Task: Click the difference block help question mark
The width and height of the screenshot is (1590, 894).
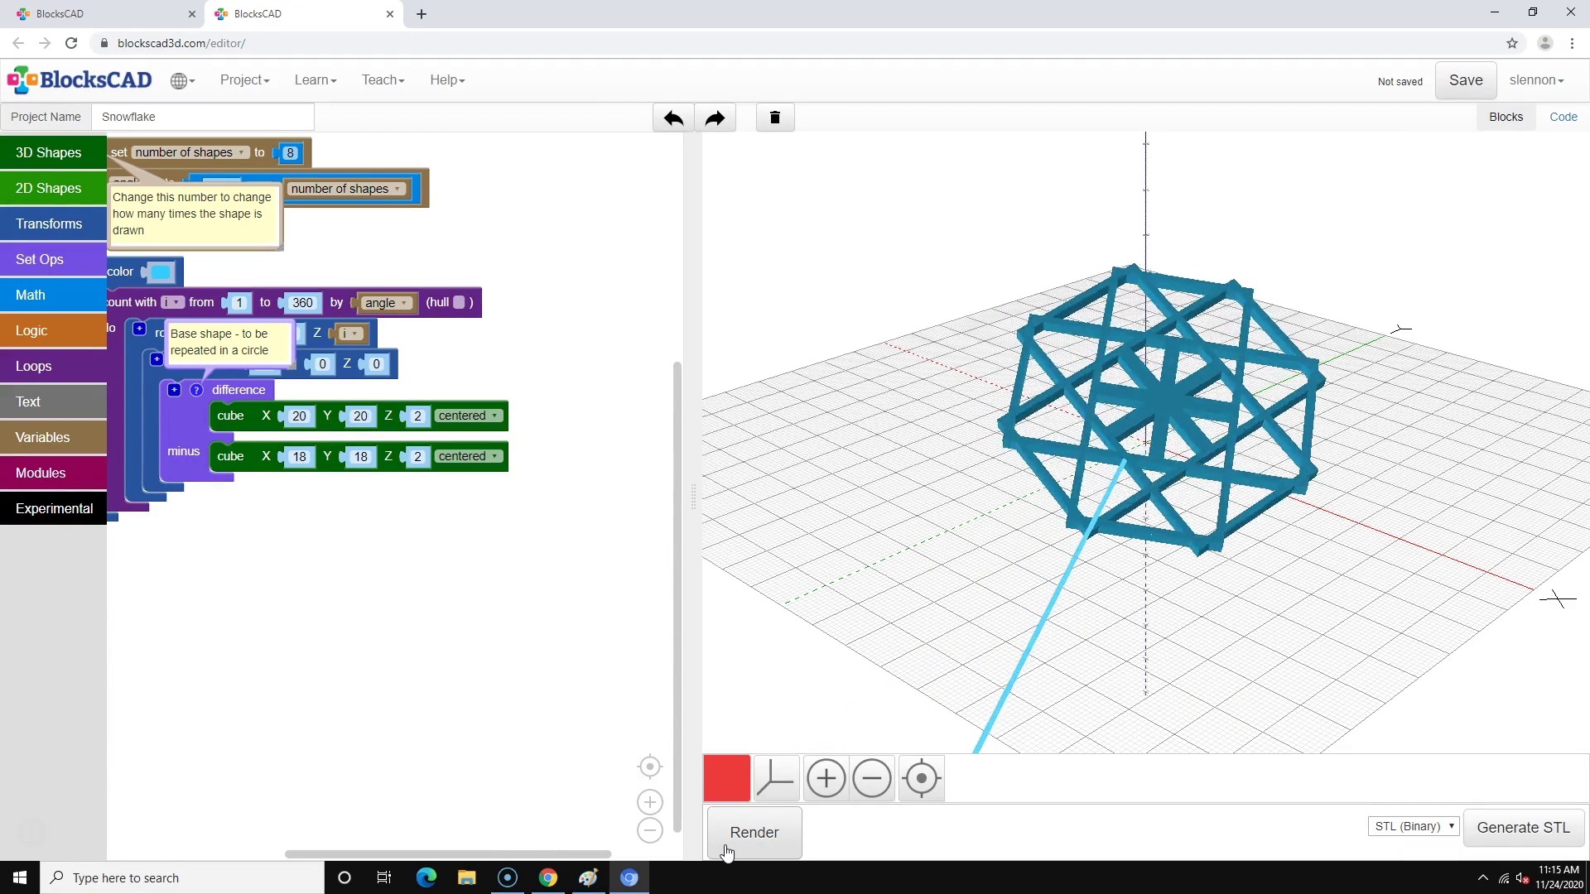Action: [196, 390]
